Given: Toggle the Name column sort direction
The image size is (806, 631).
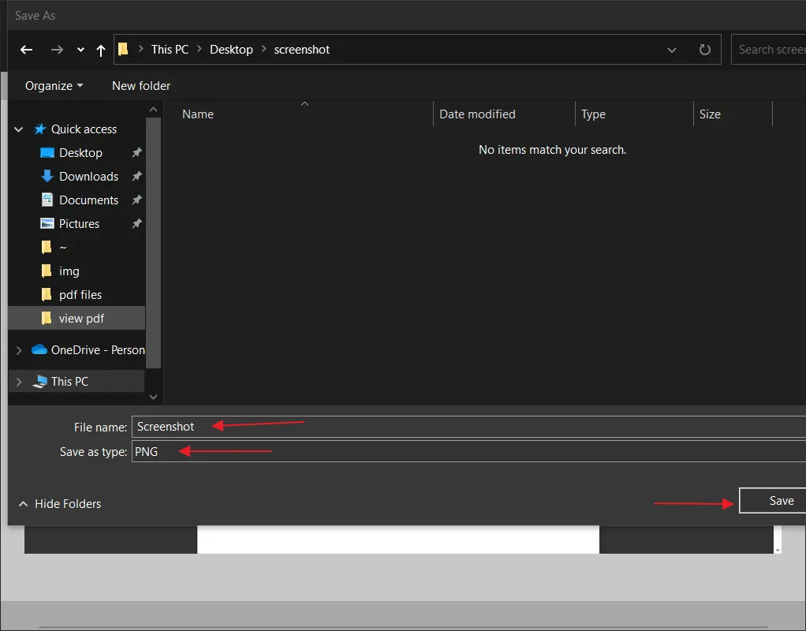Looking at the screenshot, I should [x=197, y=114].
